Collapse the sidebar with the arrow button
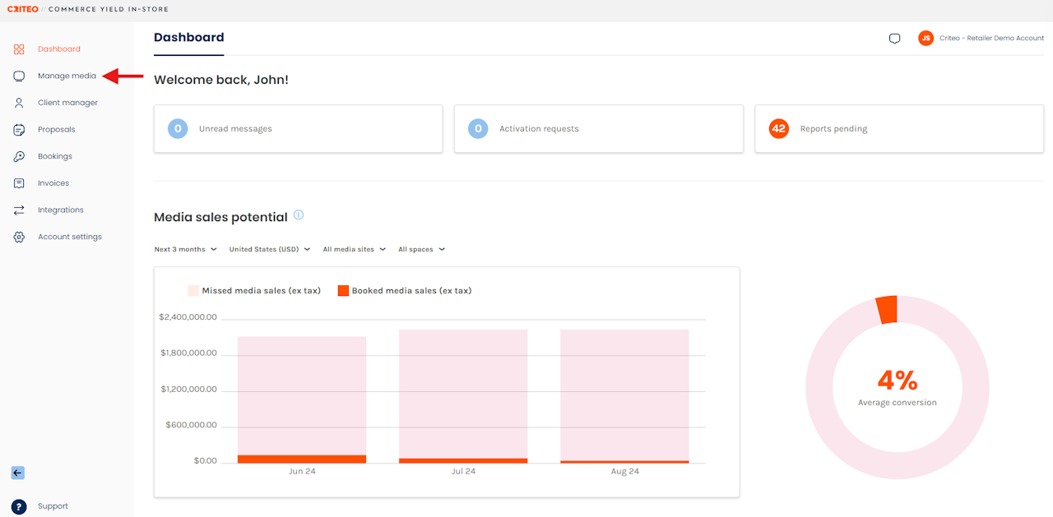This screenshot has width=1053, height=517. click(18, 473)
